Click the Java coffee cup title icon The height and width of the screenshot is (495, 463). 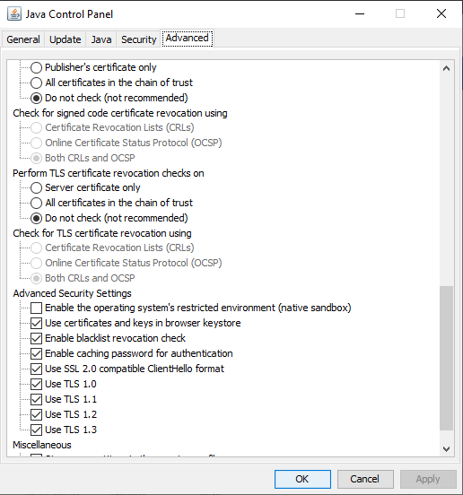(14, 13)
